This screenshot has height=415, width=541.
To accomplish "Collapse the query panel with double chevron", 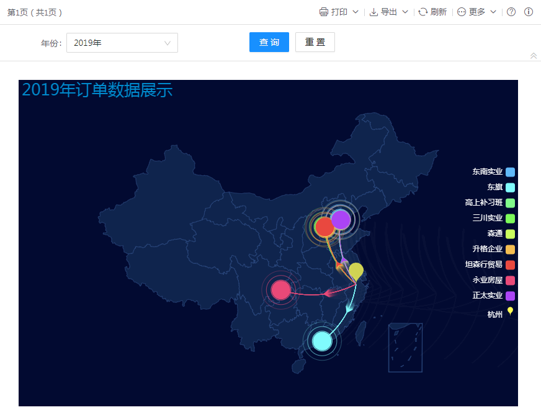I will 534,56.
